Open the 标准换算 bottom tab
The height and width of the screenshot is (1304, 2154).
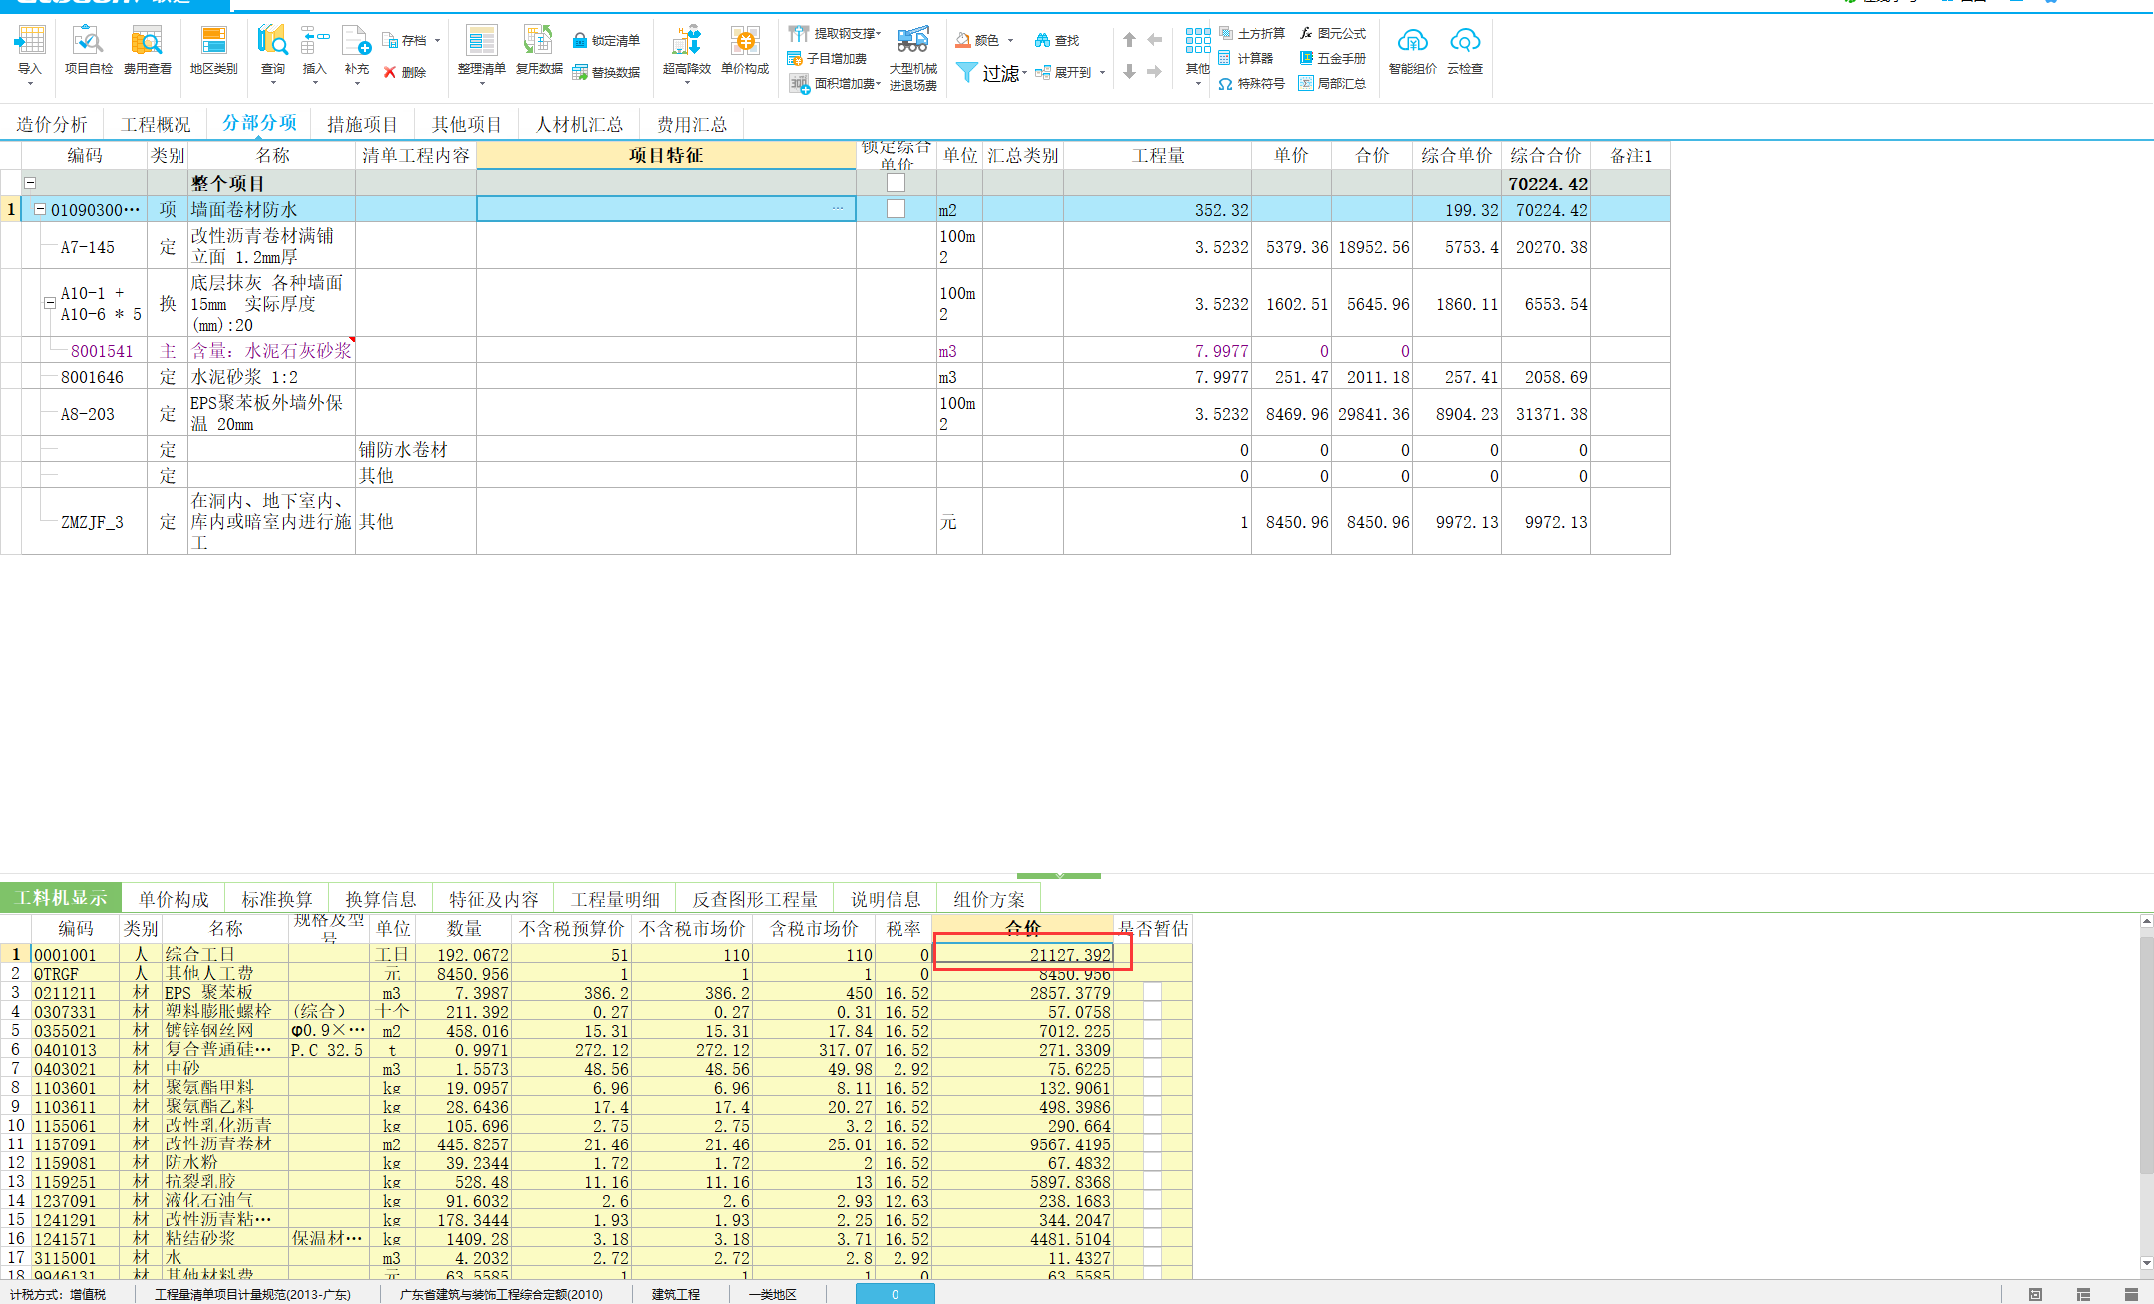coord(276,899)
